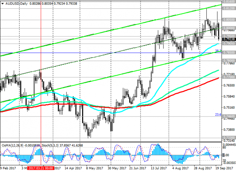The height and width of the screenshot is (172, 236).
Task: Click the 0.79500 price level label
Action: coord(229,36)
